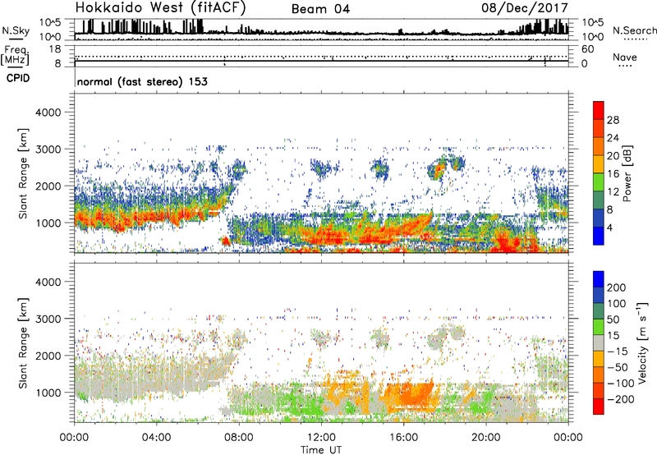This screenshot has width=657, height=455.
Task: Click the 'CPID' label
Action: pyautogui.click(x=18, y=78)
